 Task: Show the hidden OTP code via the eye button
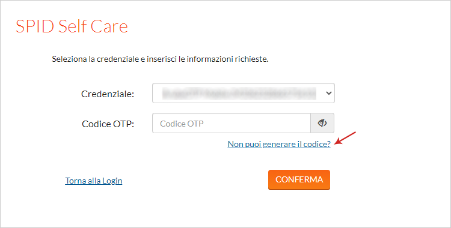click(322, 123)
